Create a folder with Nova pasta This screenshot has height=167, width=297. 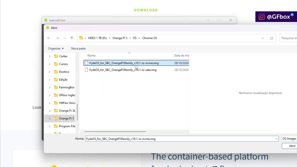[x=78, y=48]
